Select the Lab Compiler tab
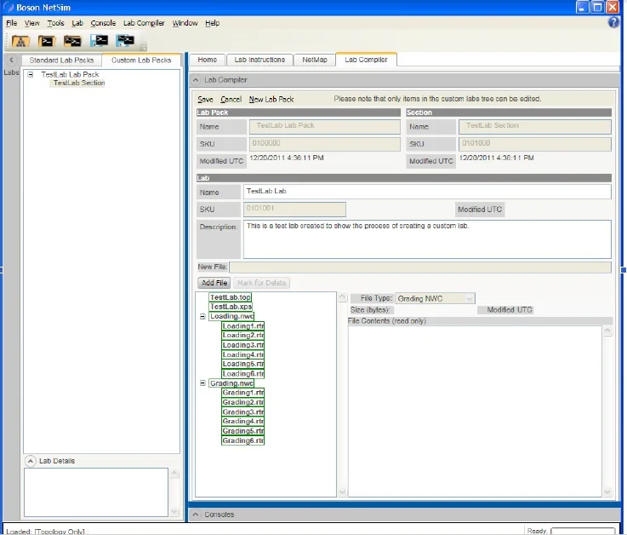627x535 pixels. pos(366,60)
